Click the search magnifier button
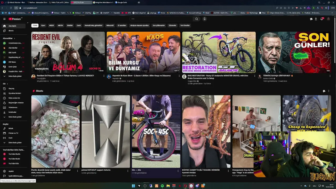Screen dimensions: 336x189 tap(196, 19)
